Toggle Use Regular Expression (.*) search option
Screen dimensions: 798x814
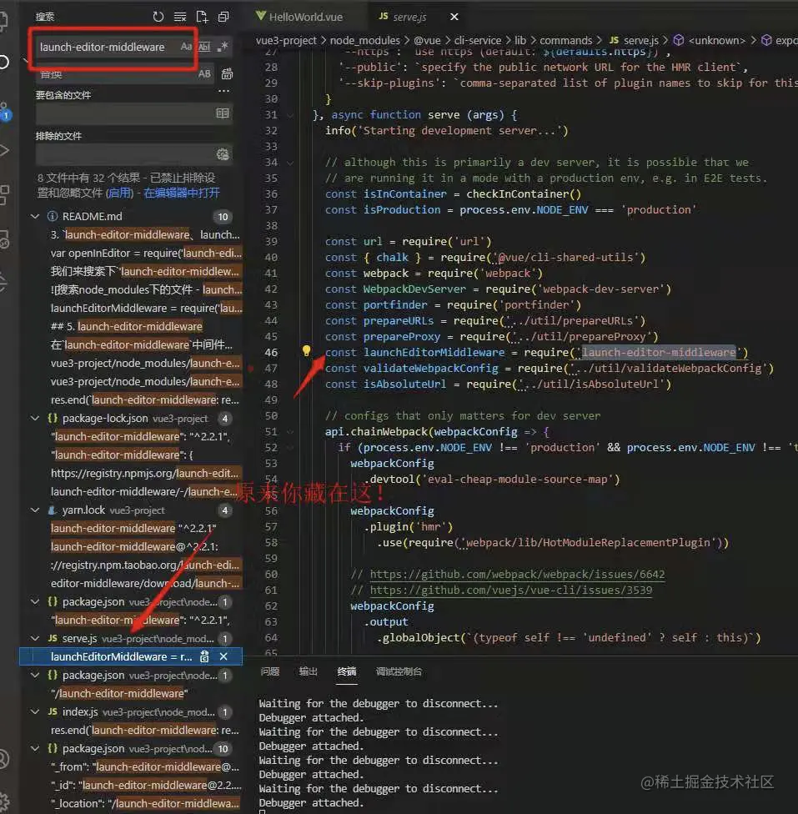[223, 47]
